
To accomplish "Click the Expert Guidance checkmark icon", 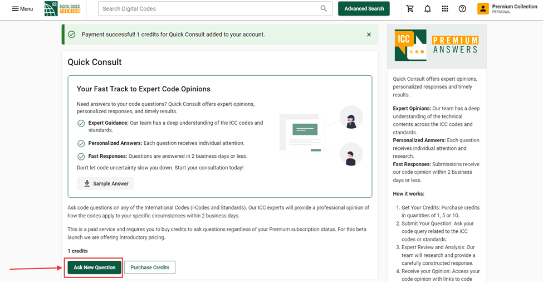I will 81,123.
